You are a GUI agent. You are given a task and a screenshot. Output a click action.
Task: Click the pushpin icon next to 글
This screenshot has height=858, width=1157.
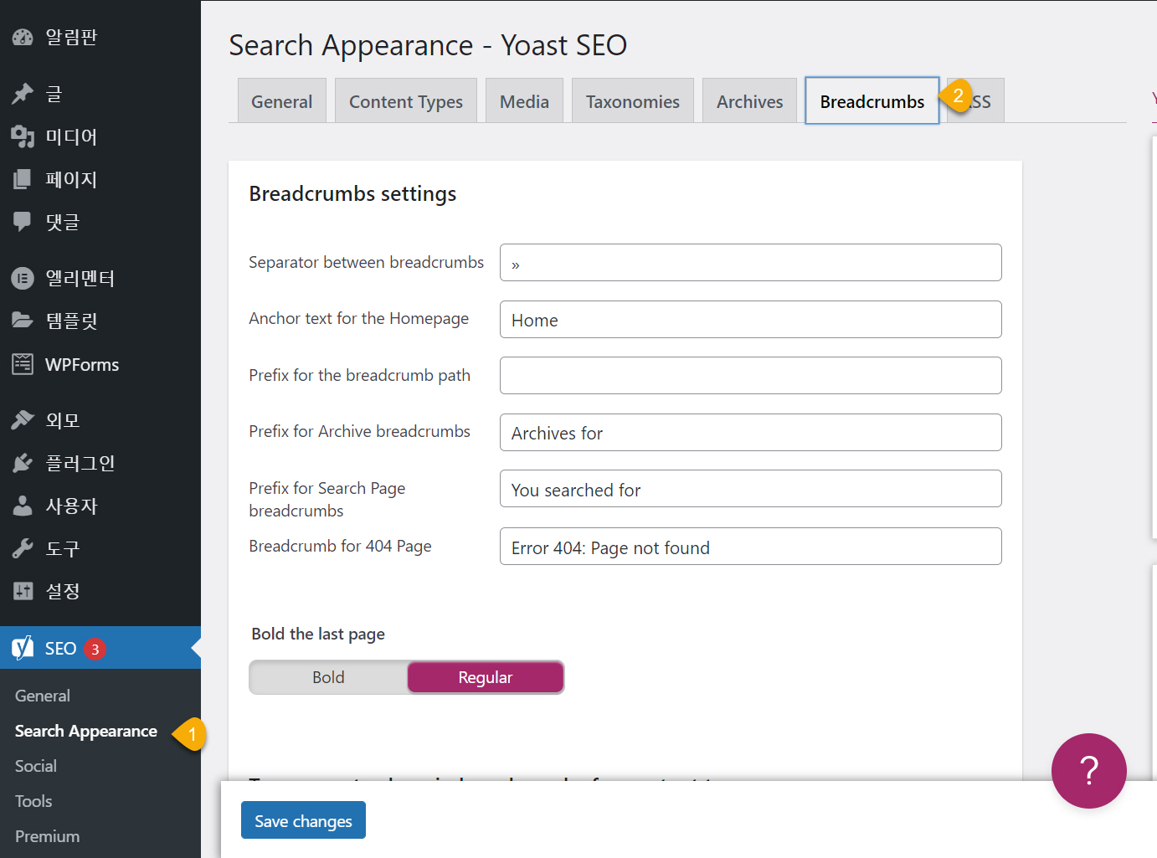click(x=23, y=94)
